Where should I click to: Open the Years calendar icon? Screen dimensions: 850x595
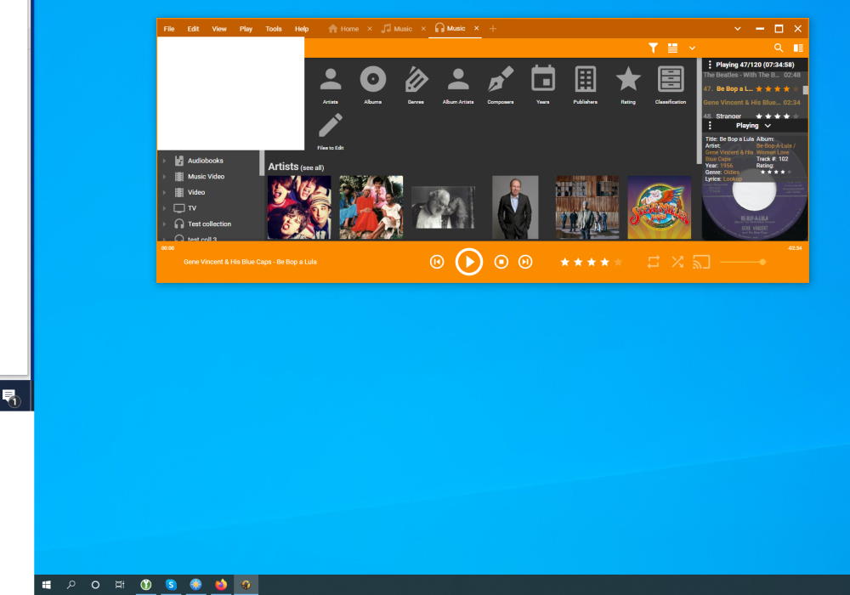(x=543, y=80)
